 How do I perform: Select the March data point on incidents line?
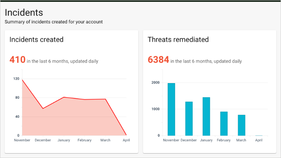tap(105, 99)
